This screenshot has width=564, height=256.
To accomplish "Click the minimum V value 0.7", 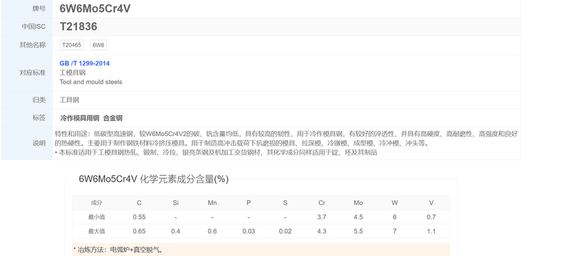I will coord(431,217).
